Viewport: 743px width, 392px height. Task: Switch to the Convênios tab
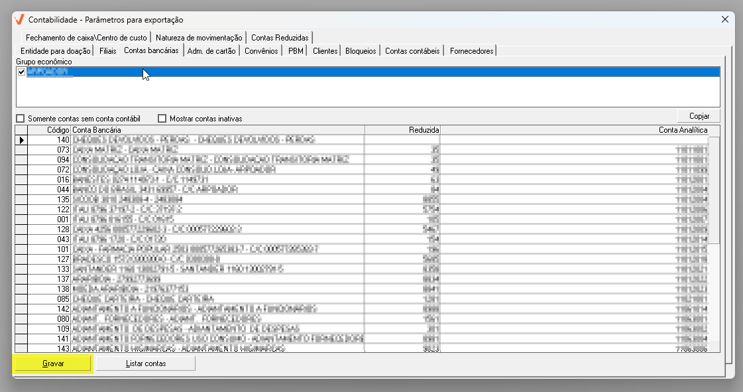261,50
